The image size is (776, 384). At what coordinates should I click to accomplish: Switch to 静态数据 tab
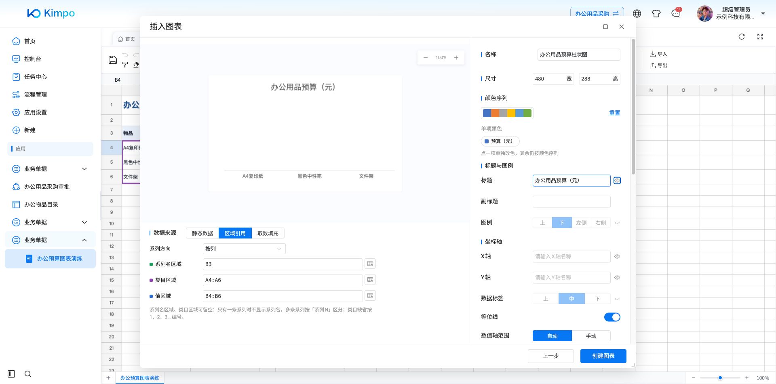(x=202, y=233)
